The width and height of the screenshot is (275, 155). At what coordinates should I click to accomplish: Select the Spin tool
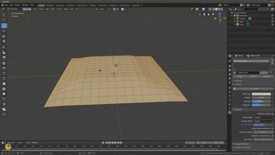pos(4,89)
